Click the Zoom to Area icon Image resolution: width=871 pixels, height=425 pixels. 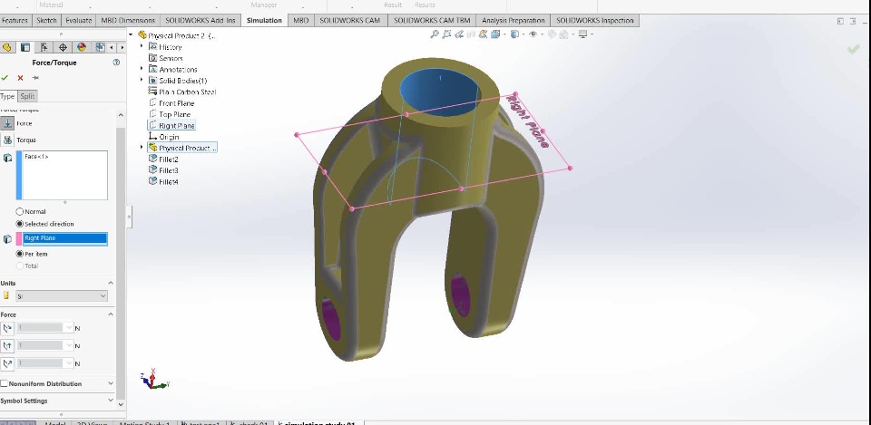446,34
